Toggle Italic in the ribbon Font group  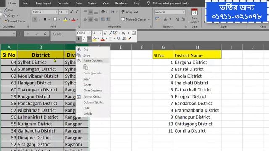point(40,19)
